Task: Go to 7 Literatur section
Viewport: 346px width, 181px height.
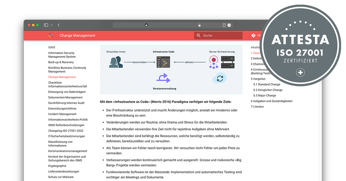Action: point(257,107)
